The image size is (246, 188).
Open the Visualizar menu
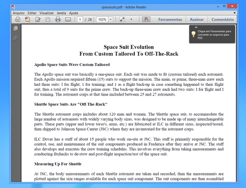click(x=47, y=13)
